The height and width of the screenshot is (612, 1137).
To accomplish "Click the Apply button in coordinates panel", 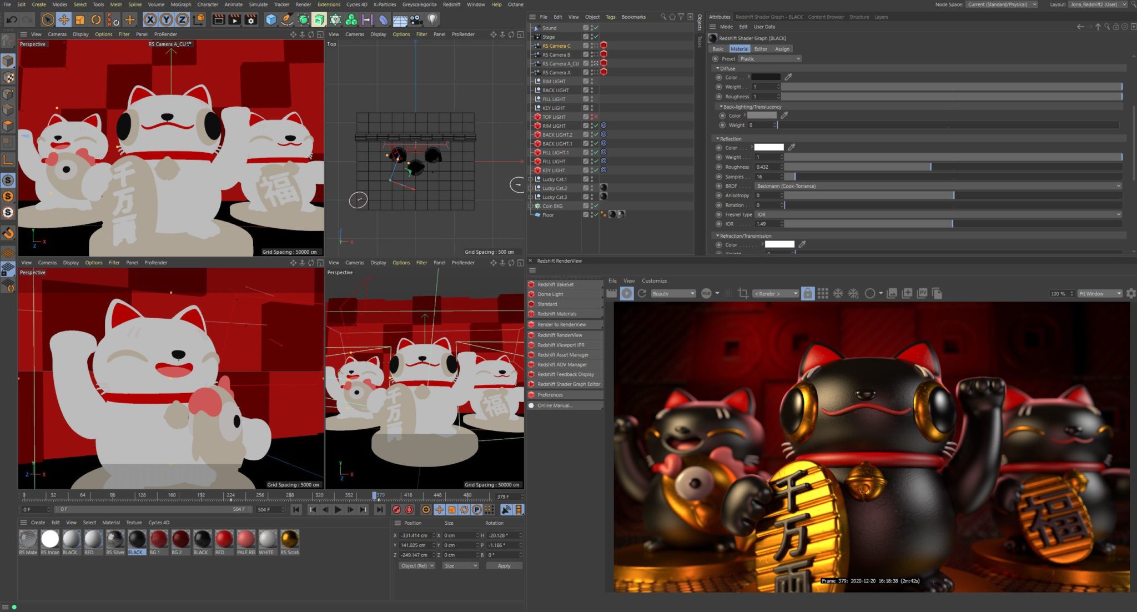I will click(504, 565).
